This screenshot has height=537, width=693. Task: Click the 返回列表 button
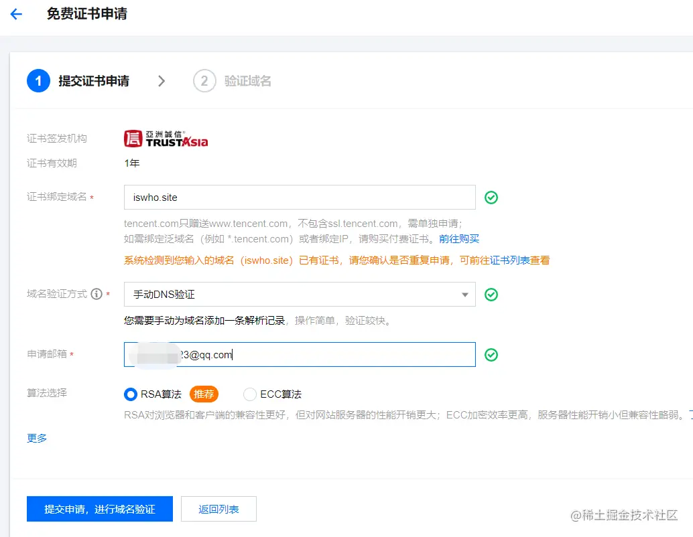pos(218,509)
